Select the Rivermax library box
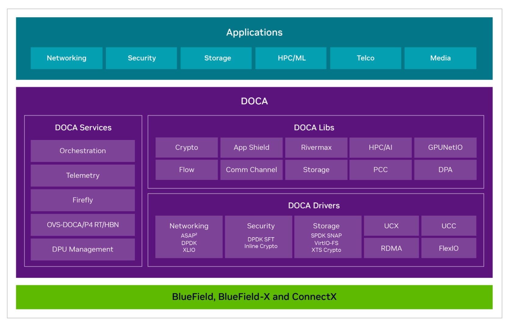 (x=316, y=148)
